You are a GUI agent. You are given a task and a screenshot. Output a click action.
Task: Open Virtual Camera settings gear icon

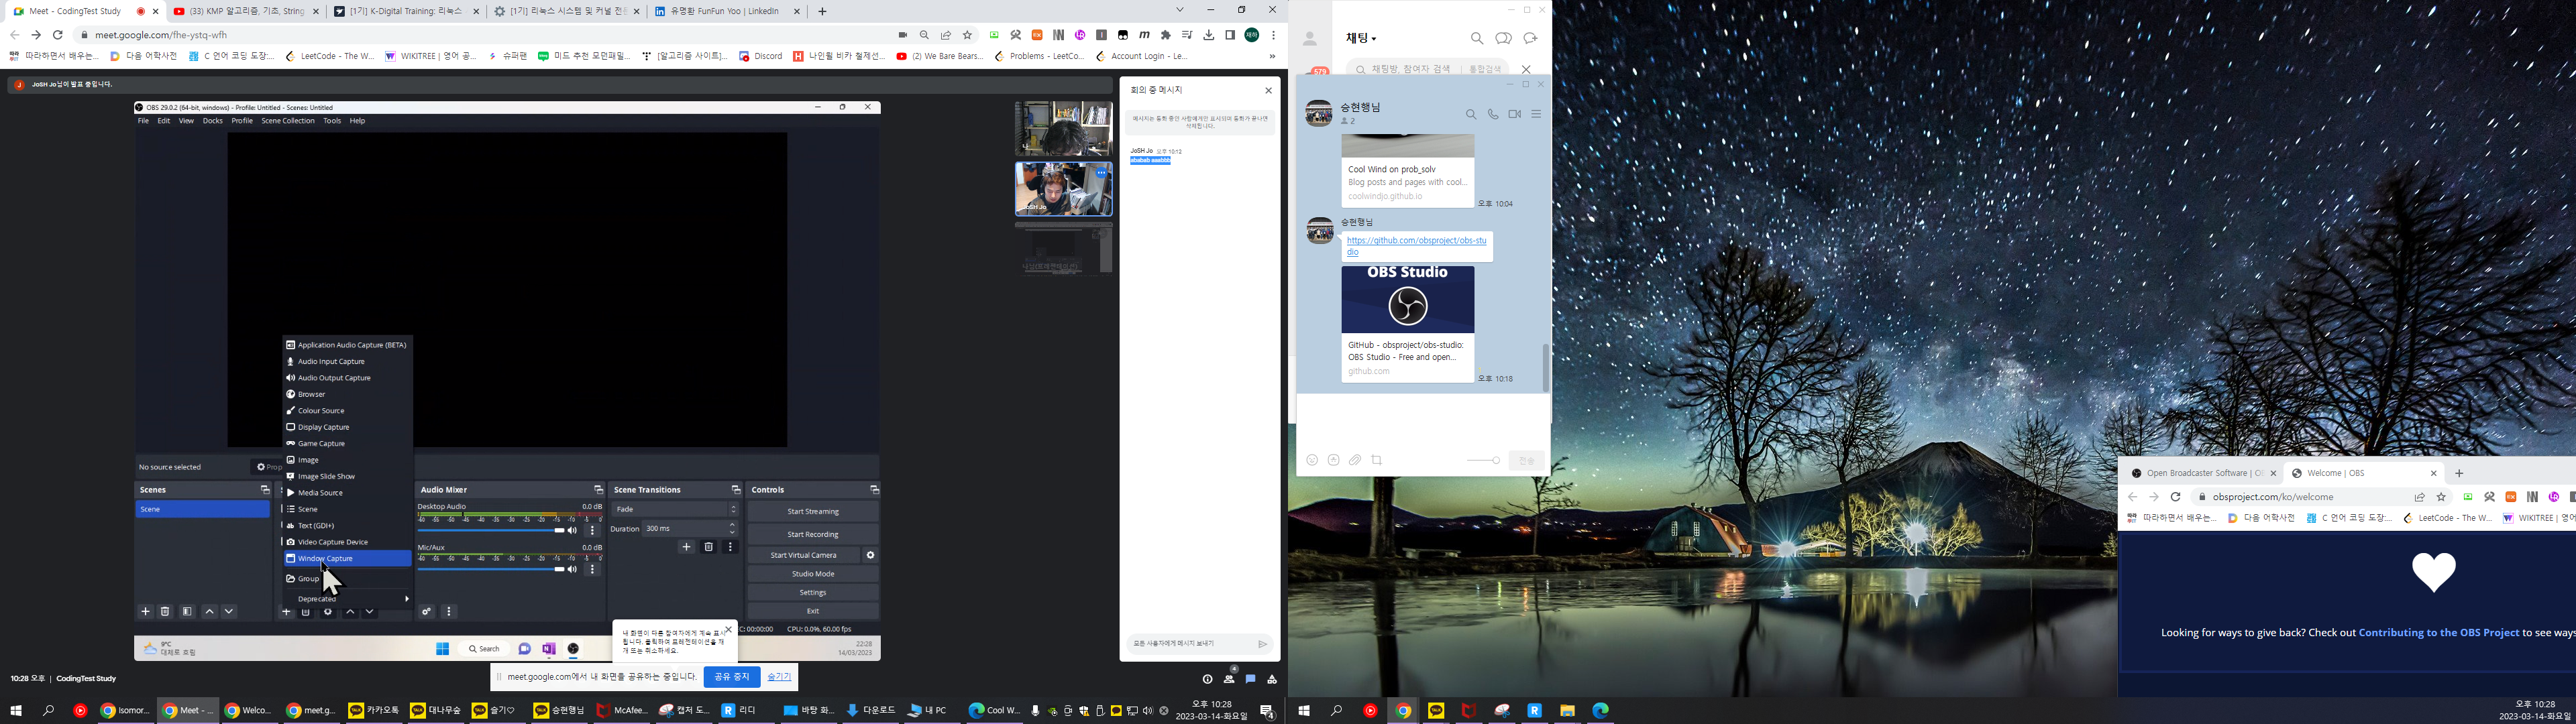click(870, 555)
